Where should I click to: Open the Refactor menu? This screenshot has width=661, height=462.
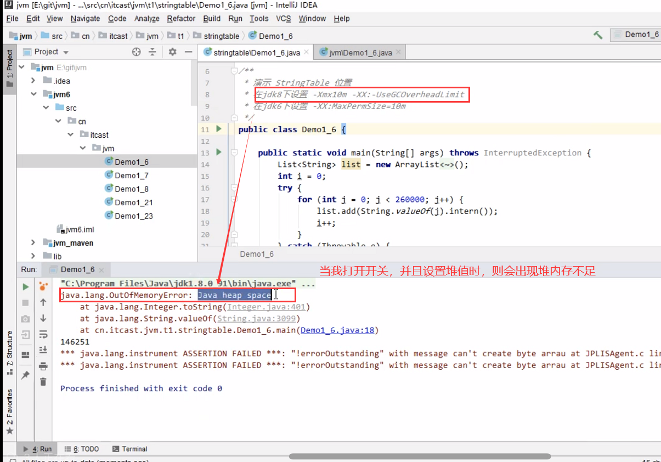181,18
